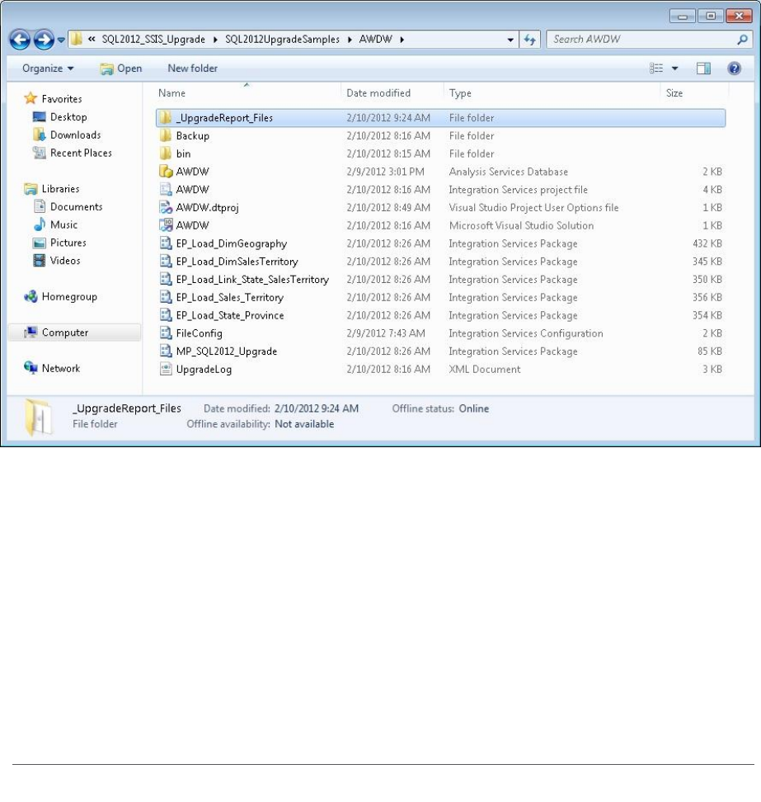This screenshot has width=761, height=802.
Task: Select the EP_Load_DimGeography package icon
Action: [166, 243]
